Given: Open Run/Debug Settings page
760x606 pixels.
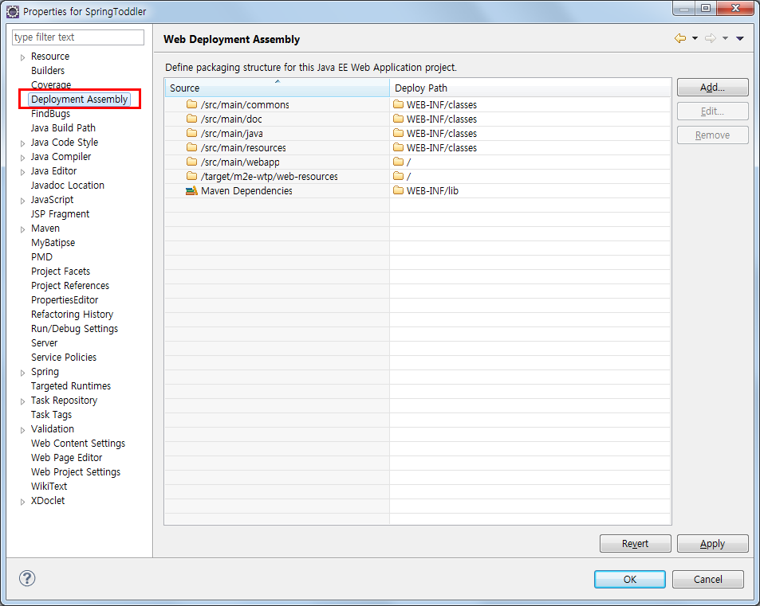Looking at the screenshot, I should point(75,329).
